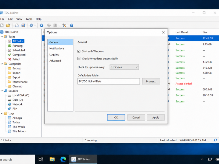
Task: Select the Network source item
Action: tap(17, 104)
